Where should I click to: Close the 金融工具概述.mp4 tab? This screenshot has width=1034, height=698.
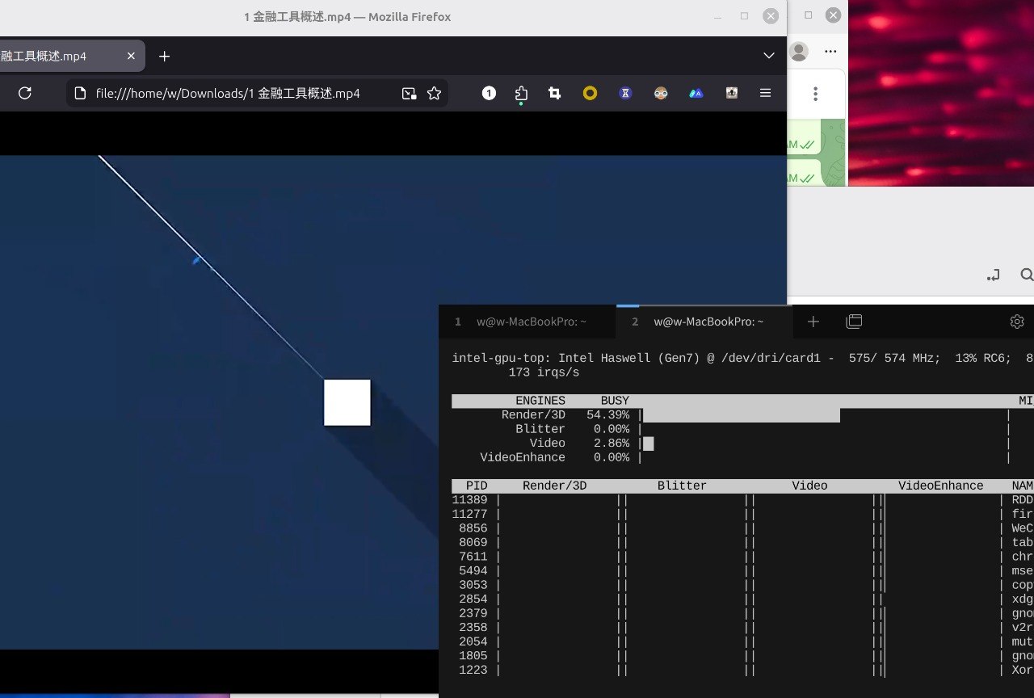tap(128, 56)
